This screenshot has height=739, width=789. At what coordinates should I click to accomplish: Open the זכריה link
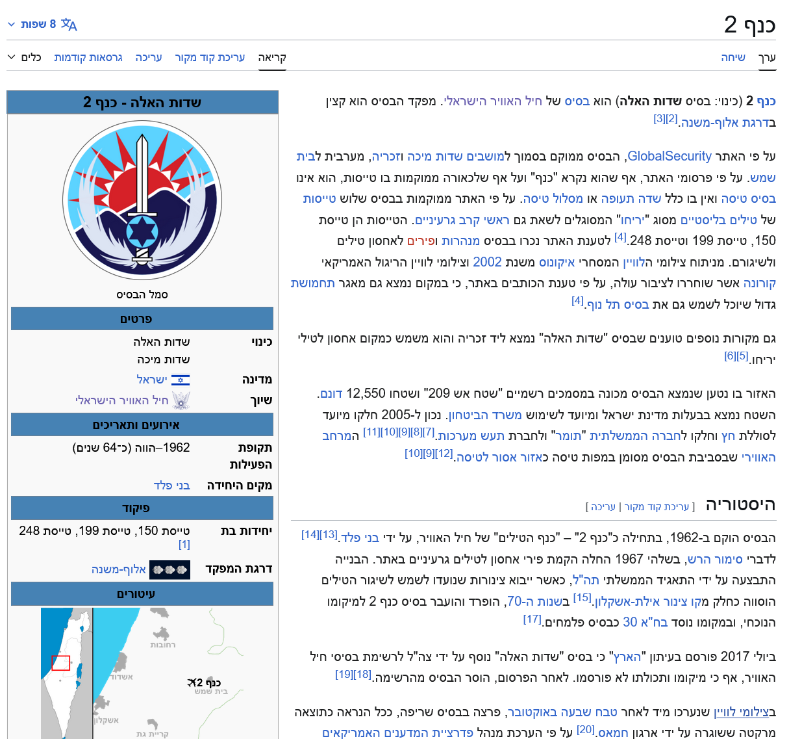384,157
